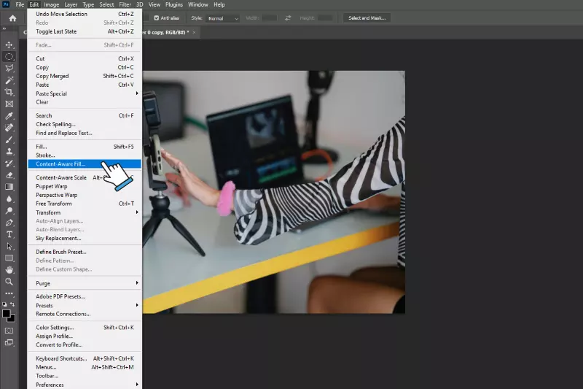Click the Select and Mask button

[367, 18]
